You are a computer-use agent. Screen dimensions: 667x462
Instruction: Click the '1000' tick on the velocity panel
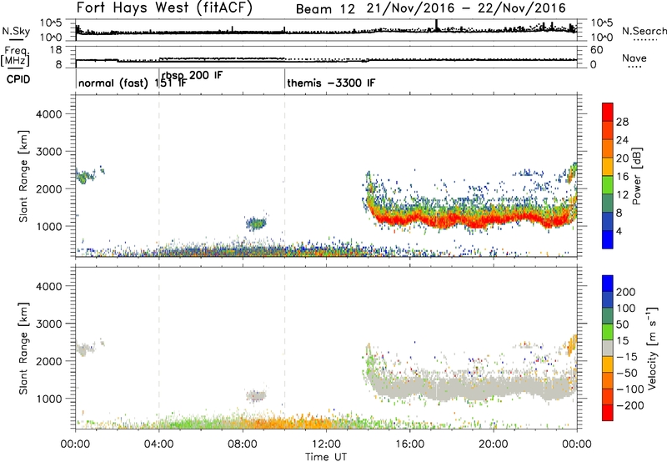point(49,399)
